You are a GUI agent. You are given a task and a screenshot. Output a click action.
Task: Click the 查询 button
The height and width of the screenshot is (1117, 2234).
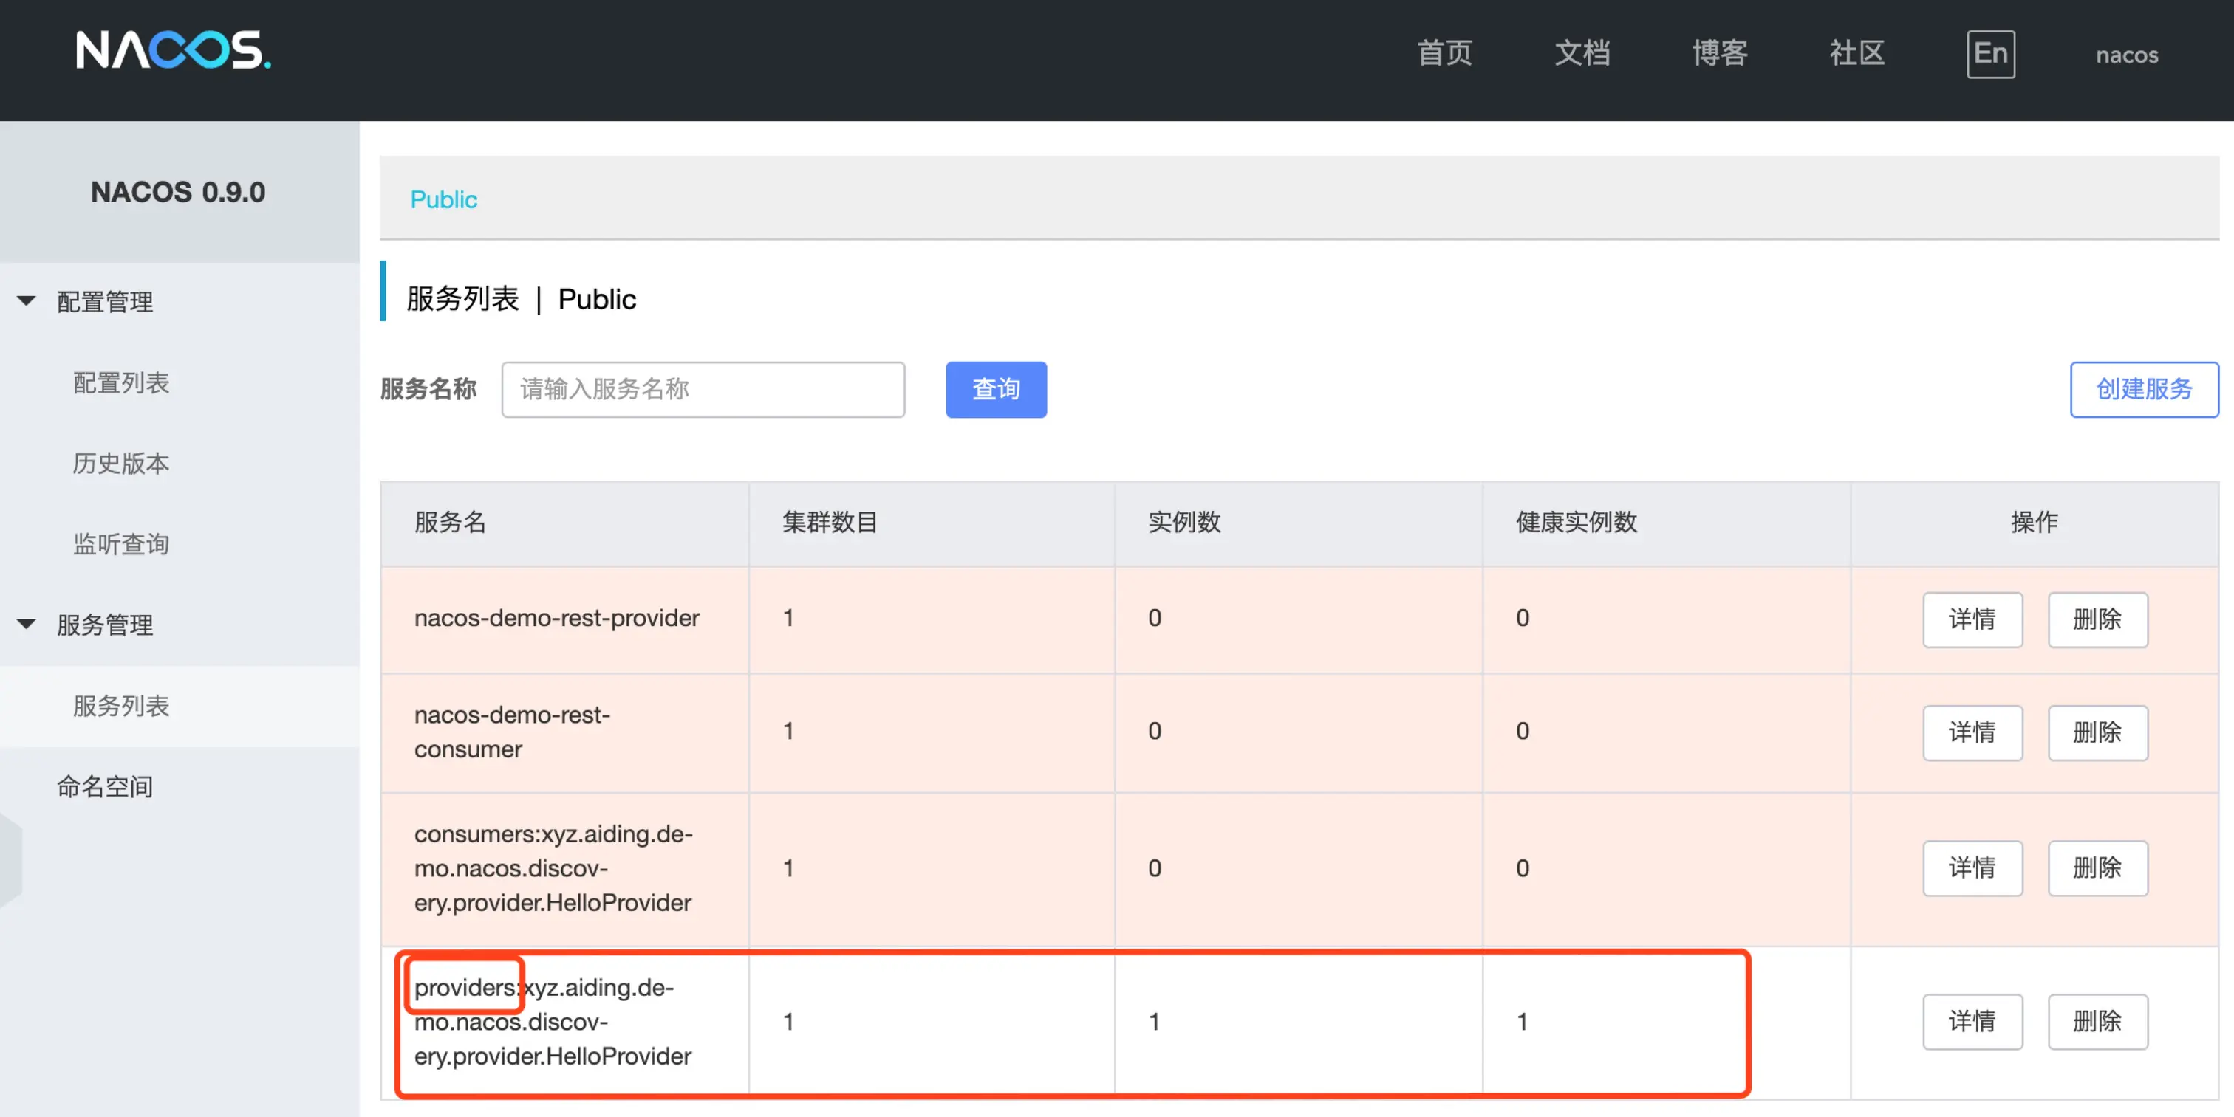[996, 389]
